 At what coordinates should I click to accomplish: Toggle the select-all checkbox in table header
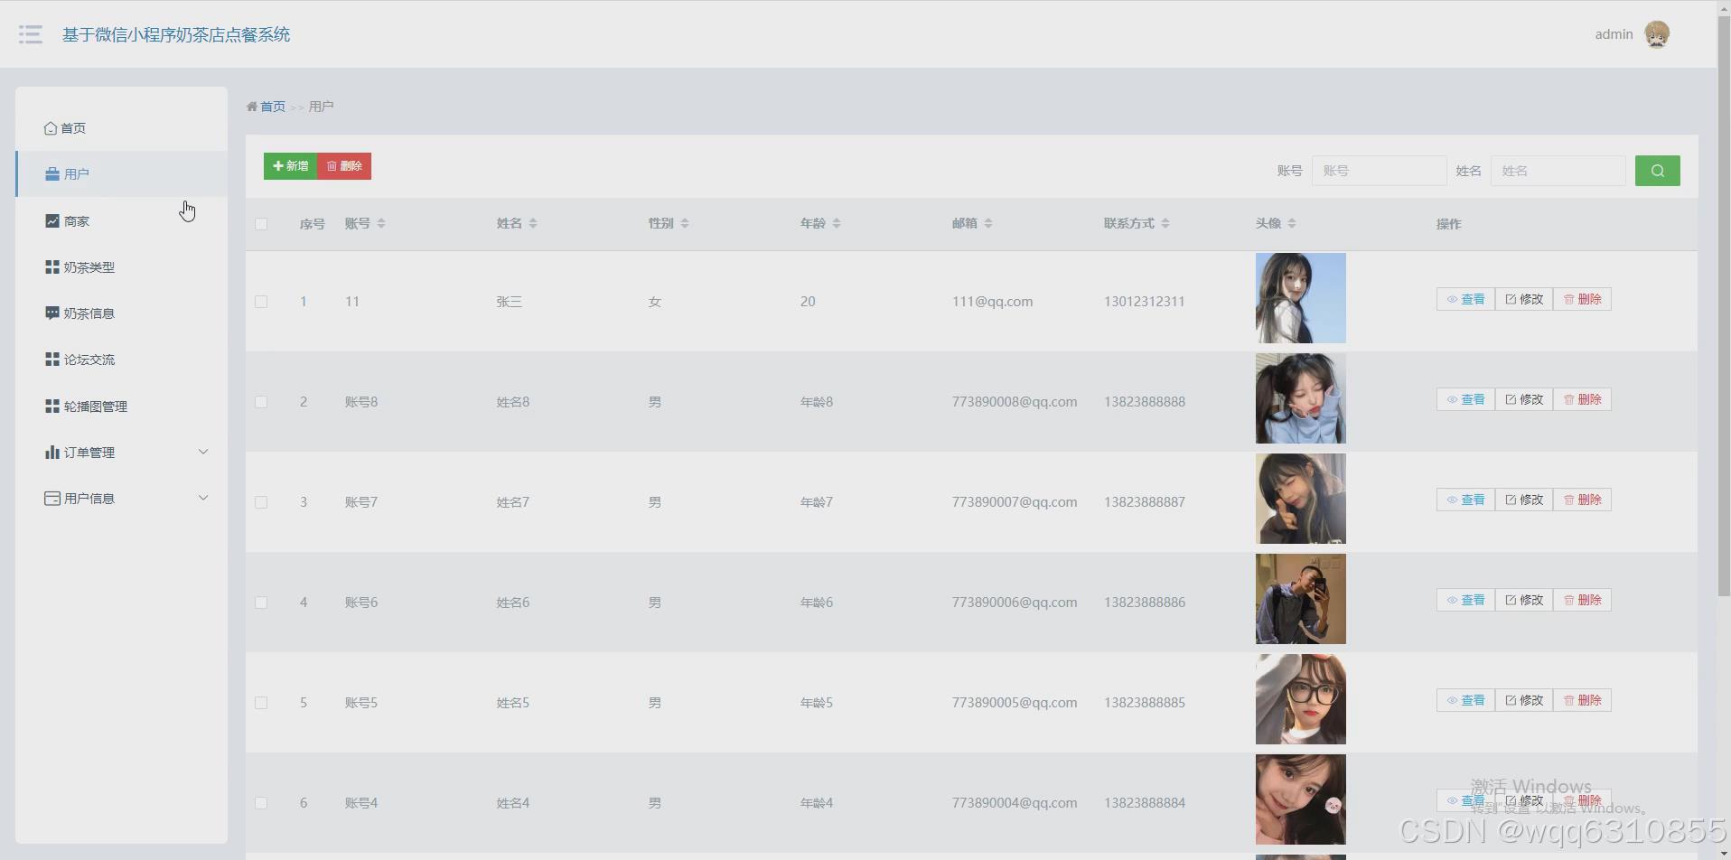pos(261,224)
